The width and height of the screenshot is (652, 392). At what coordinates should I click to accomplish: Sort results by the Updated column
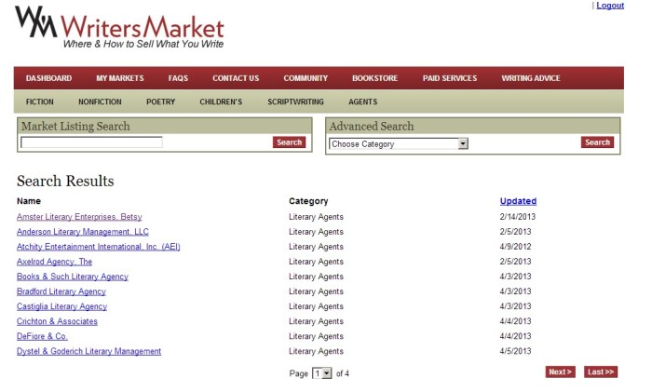pos(518,201)
